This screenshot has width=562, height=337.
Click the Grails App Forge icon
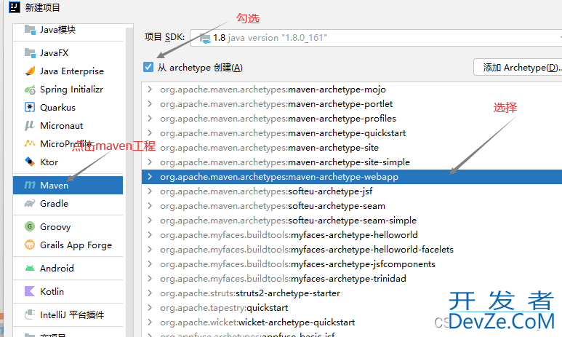30,245
